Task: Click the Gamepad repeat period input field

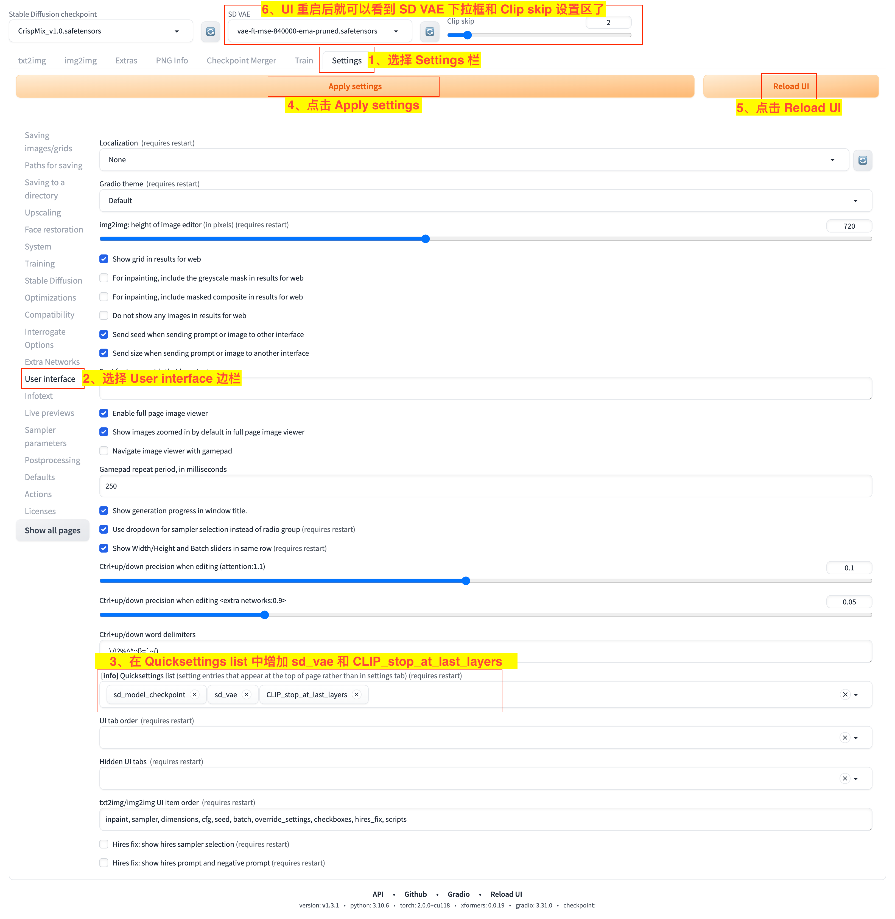Action: pyautogui.click(x=485, y=486)
